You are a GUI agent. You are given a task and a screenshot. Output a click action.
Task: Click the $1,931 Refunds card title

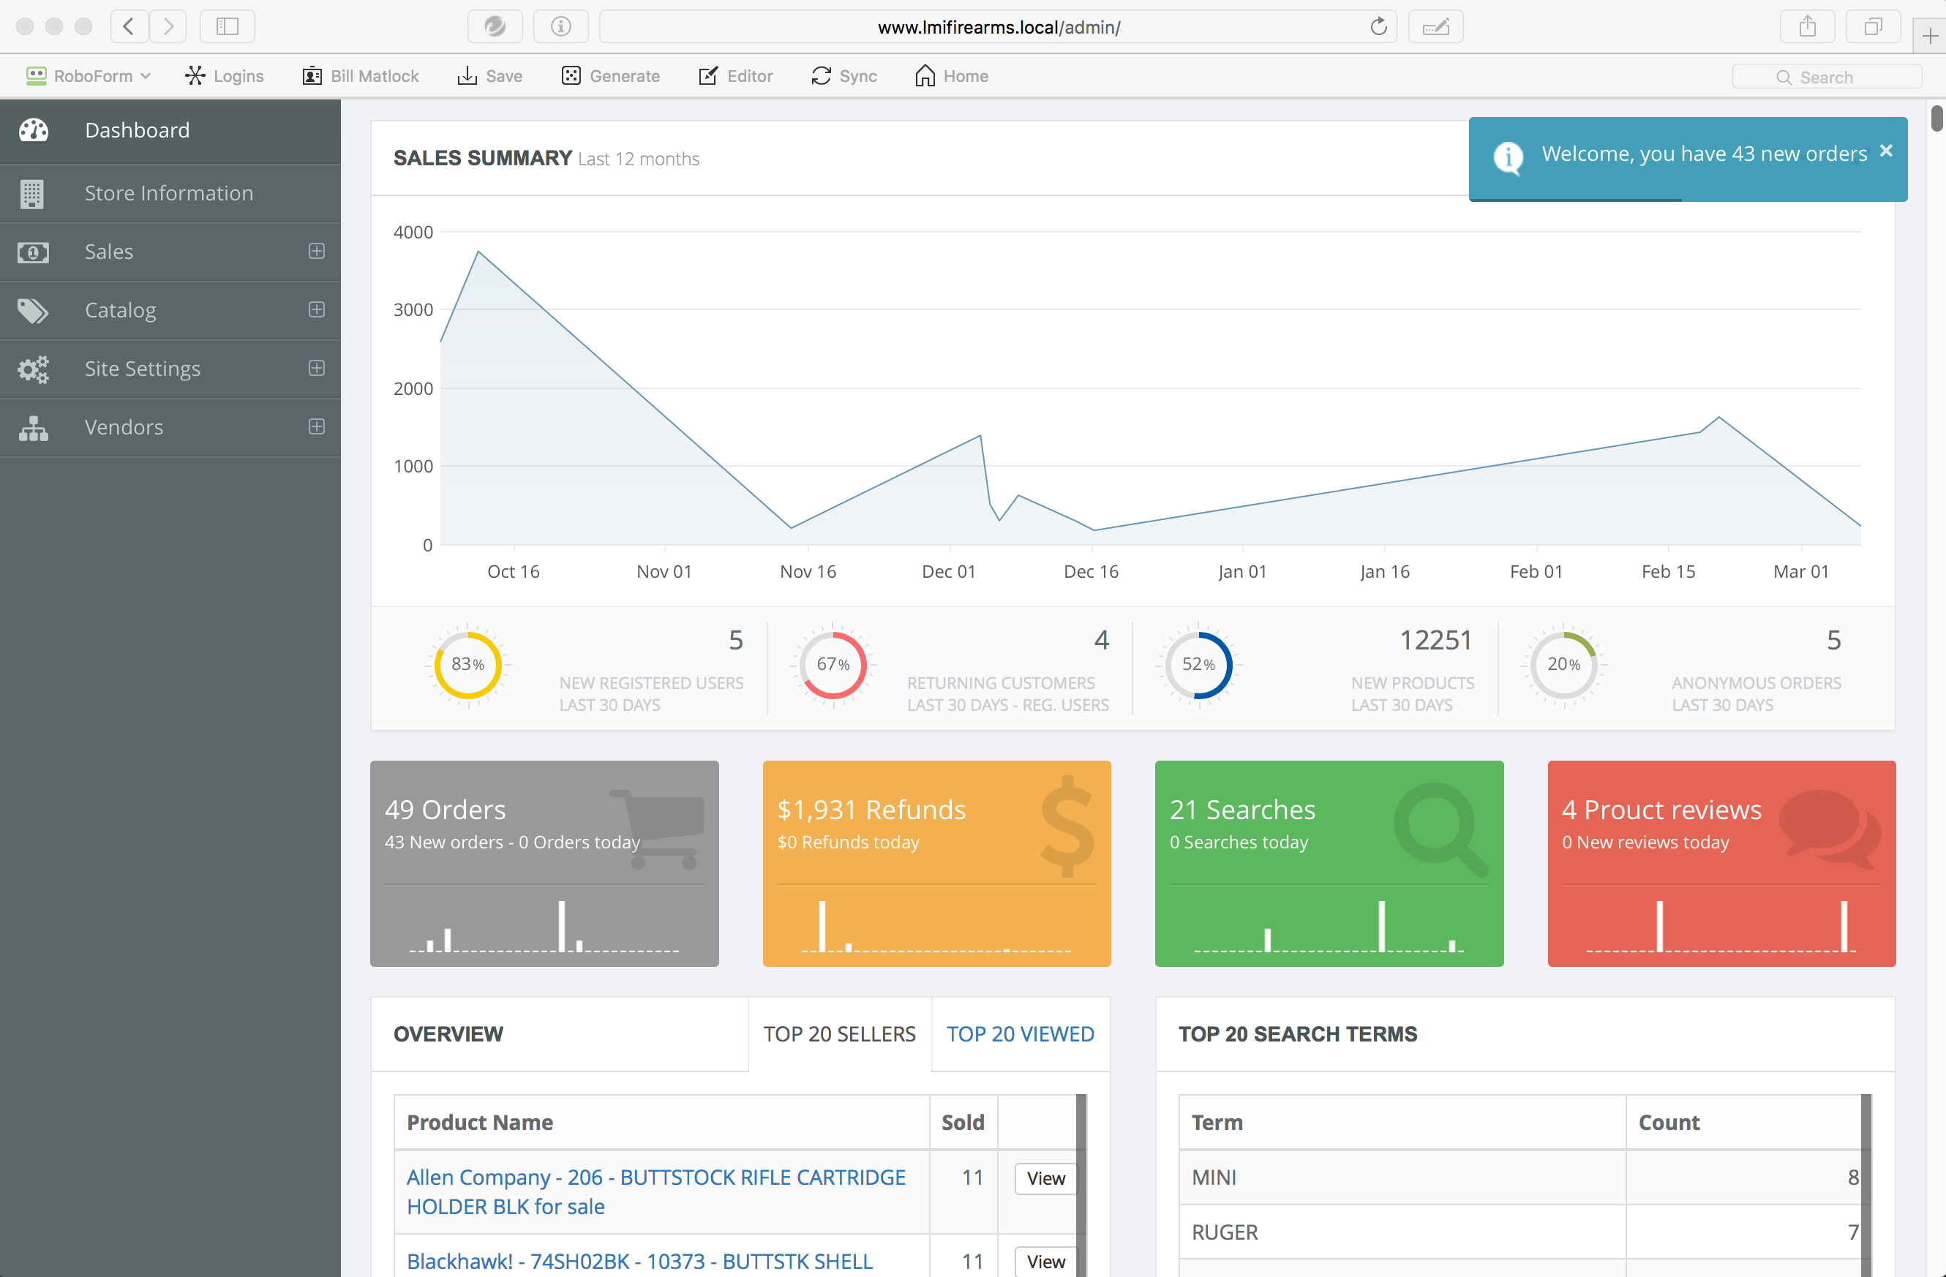871,810
